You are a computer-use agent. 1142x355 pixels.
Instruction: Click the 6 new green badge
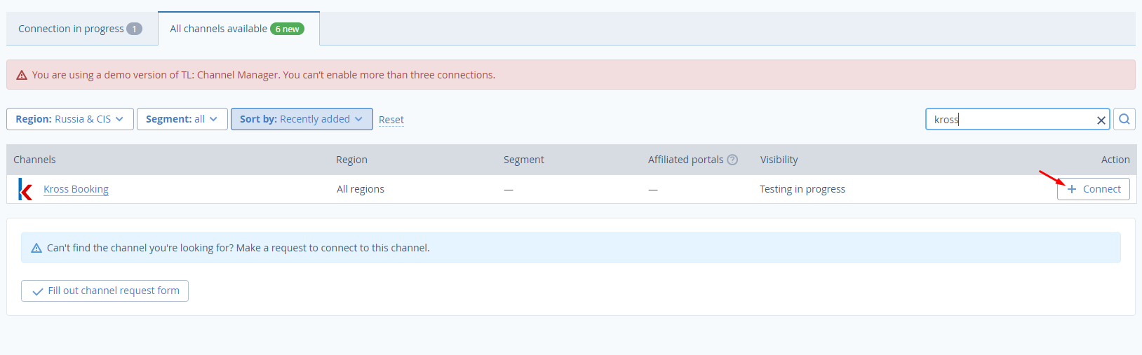coord(288,29)
